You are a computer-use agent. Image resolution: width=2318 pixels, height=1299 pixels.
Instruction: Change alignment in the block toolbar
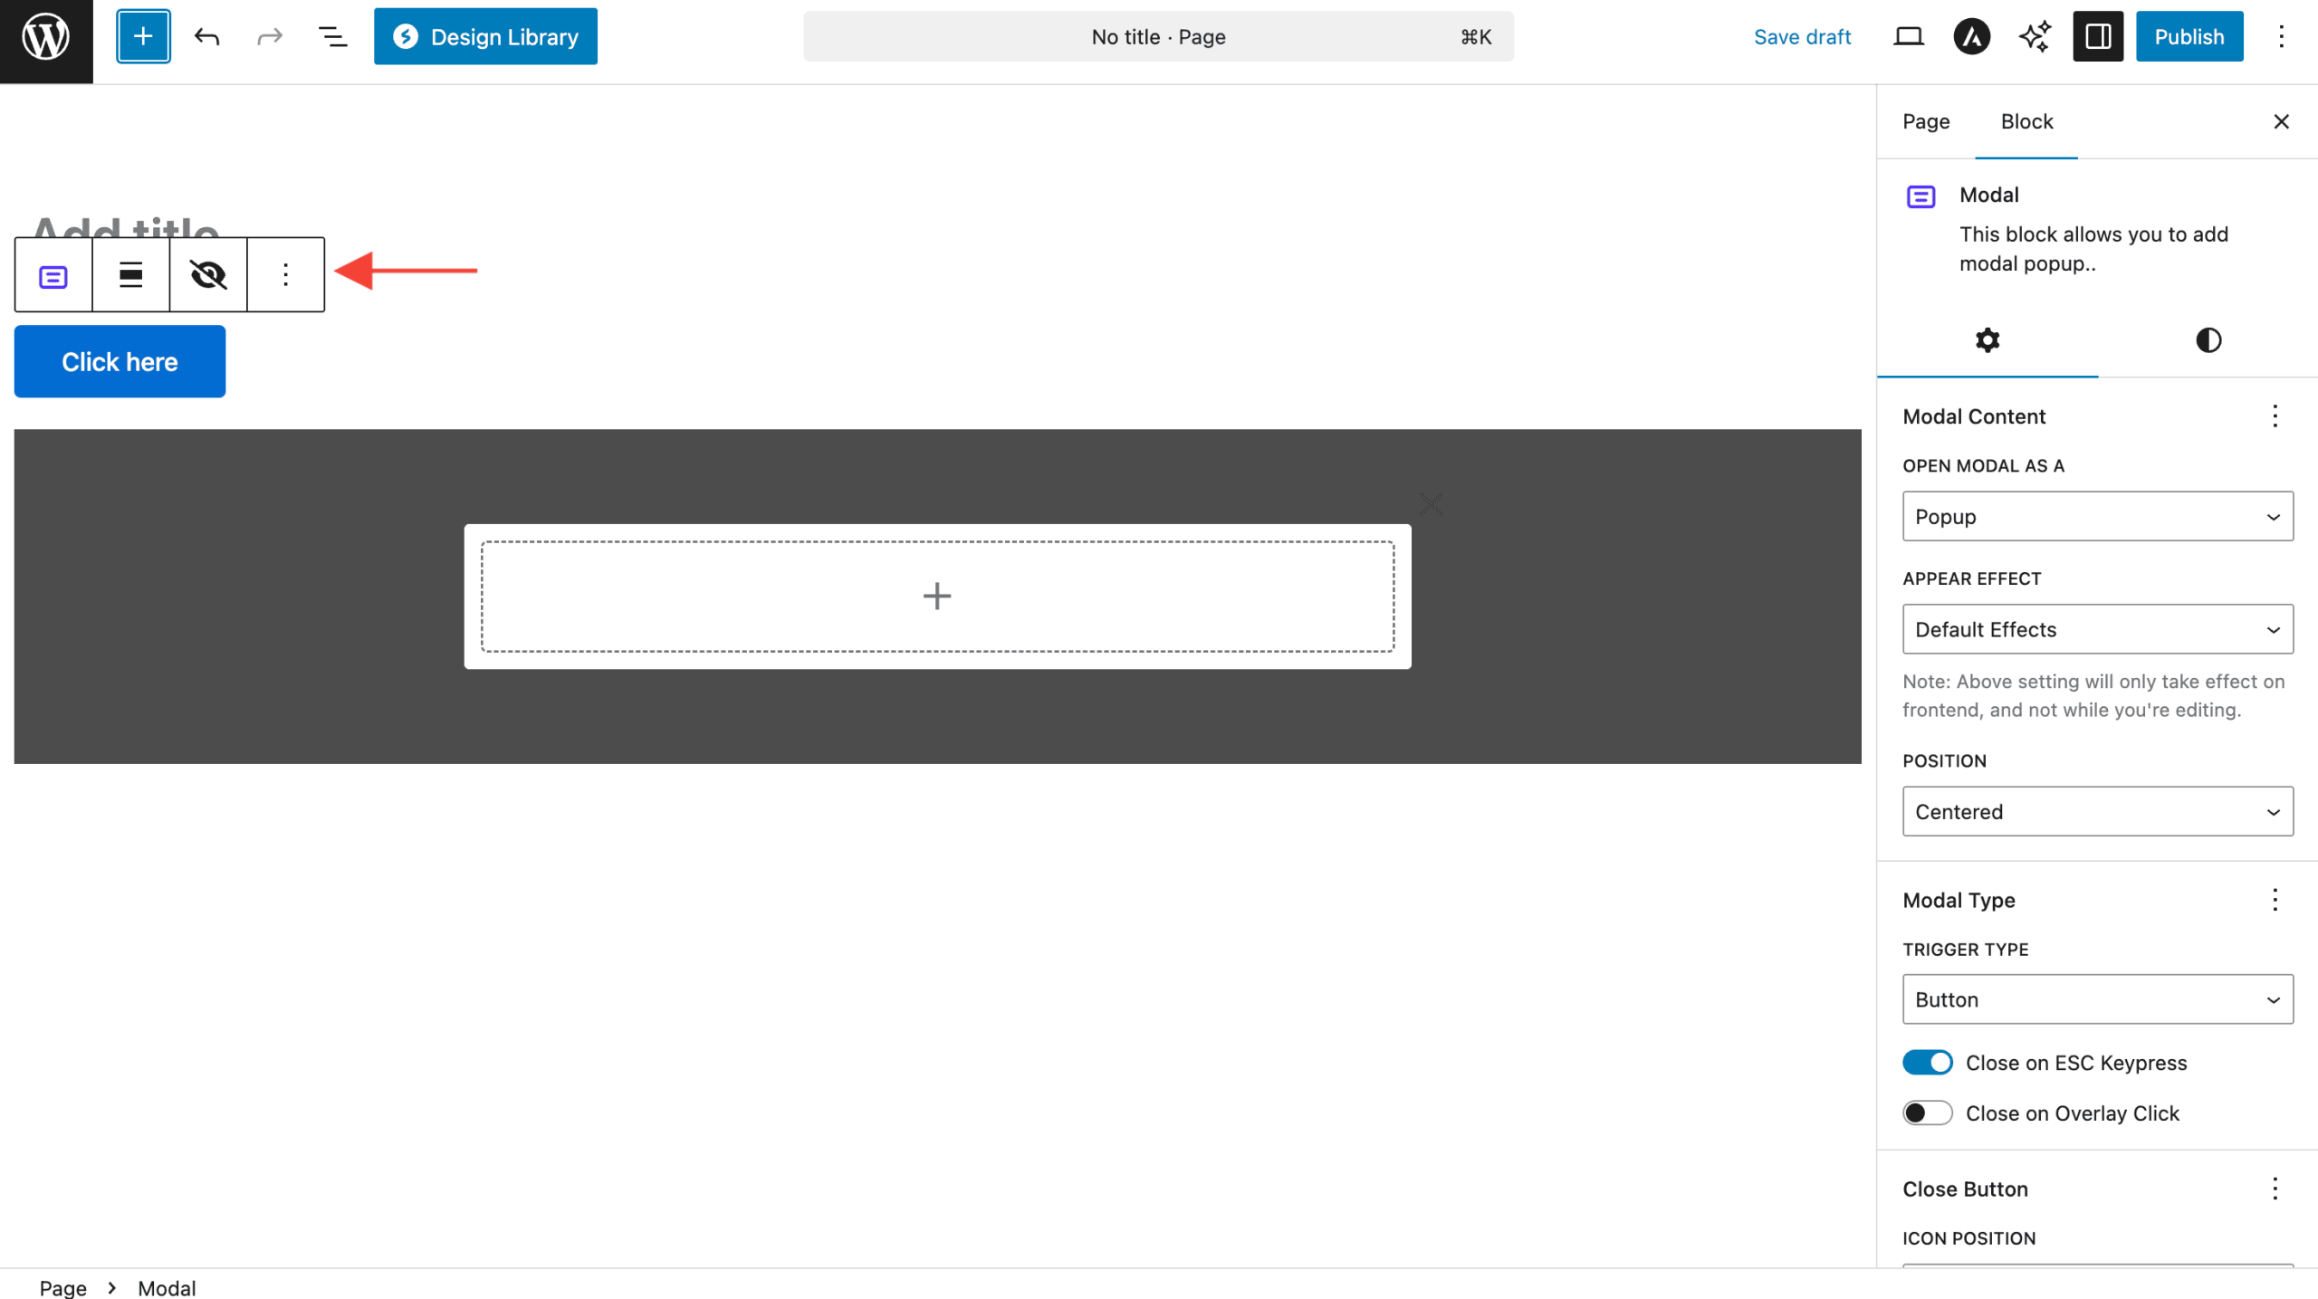coord(130,274)
